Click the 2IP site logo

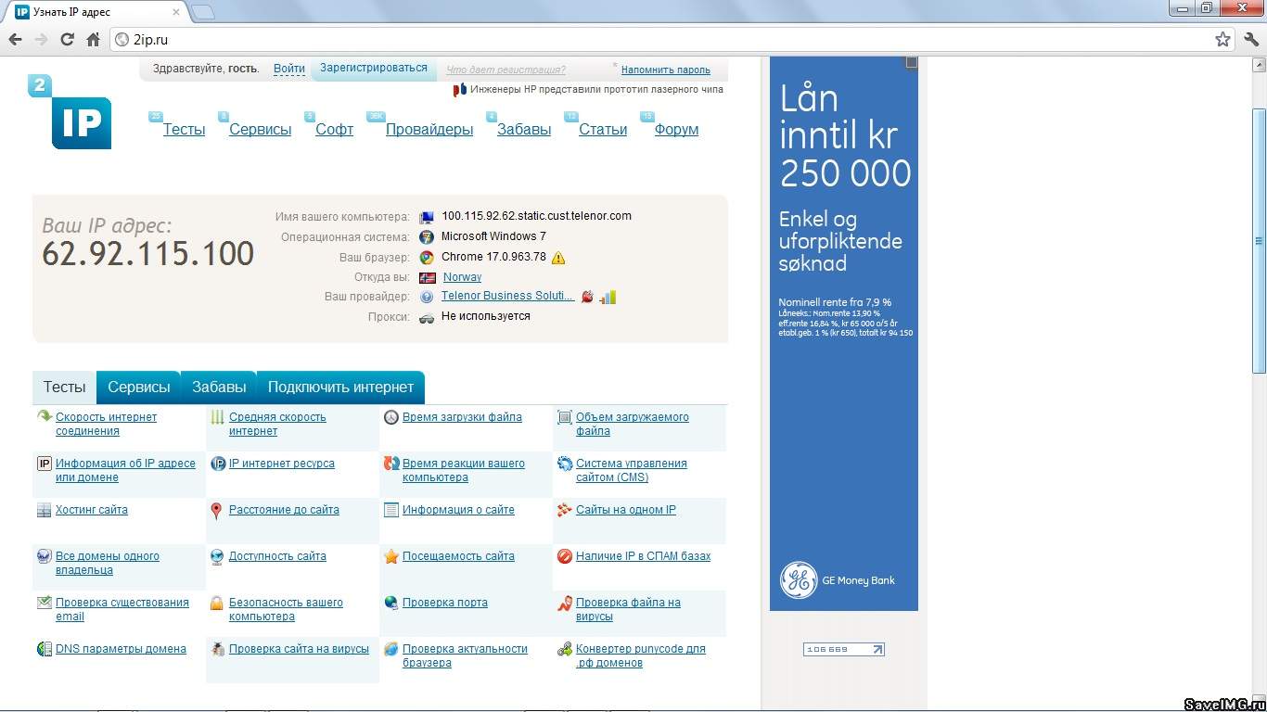70,113
